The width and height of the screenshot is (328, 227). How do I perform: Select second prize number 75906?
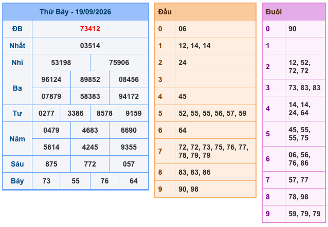[x=119, y=63]
